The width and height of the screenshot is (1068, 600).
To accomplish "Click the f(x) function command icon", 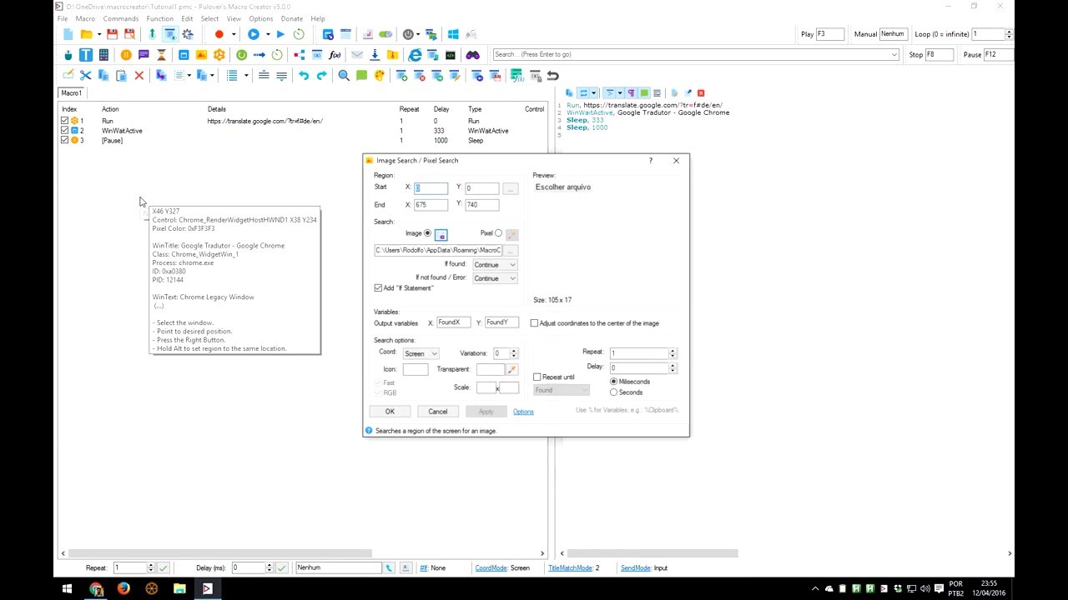I will (x=335, y=55).
